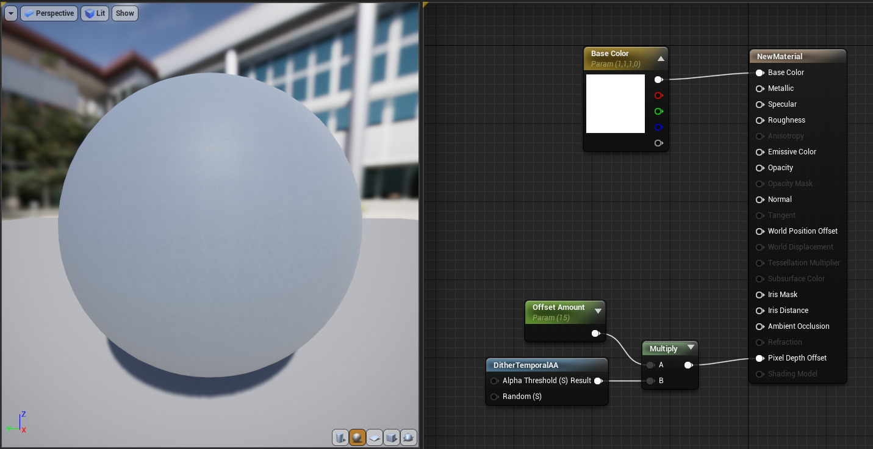Viewport: 873px width, 449px height.
Task: Open the Lit view mode menu
Action: tap(95, 13)
